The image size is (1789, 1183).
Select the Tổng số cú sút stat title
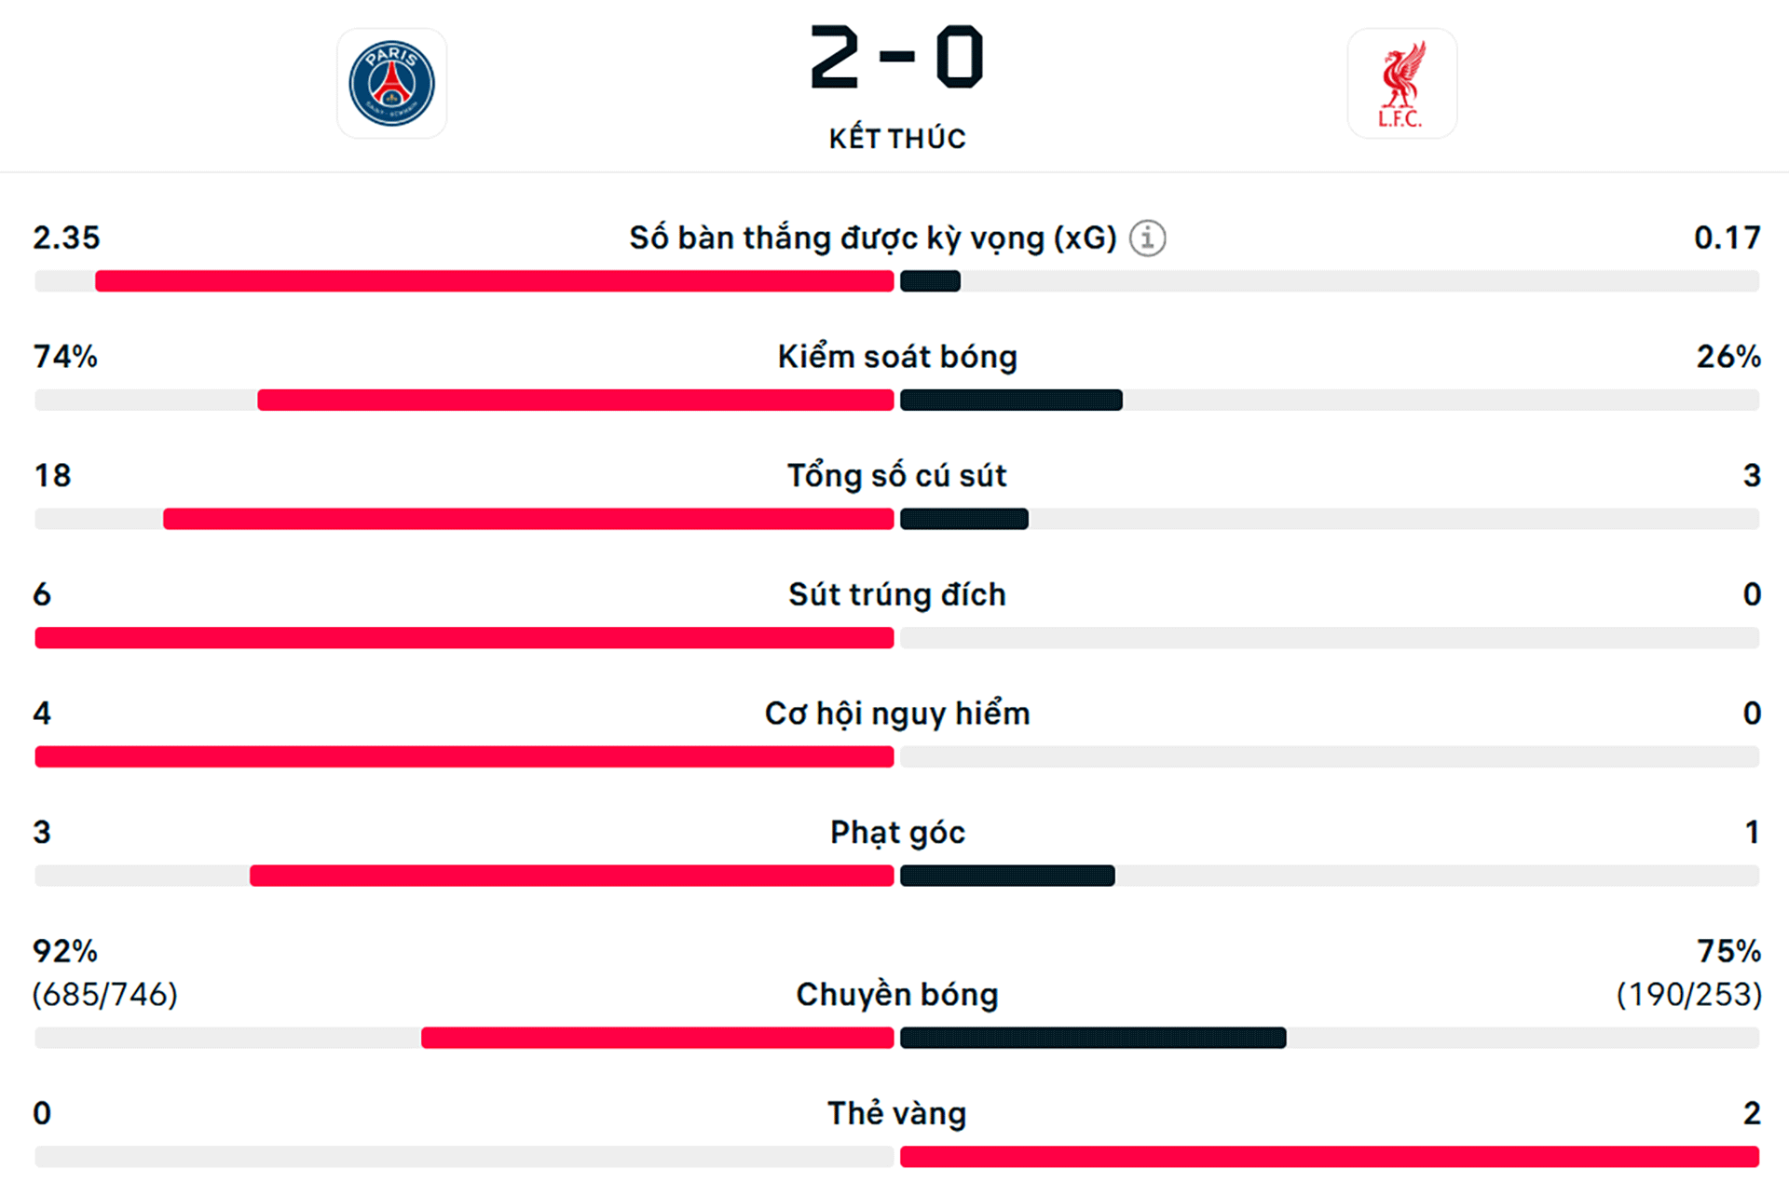click(x=897, y=476)
